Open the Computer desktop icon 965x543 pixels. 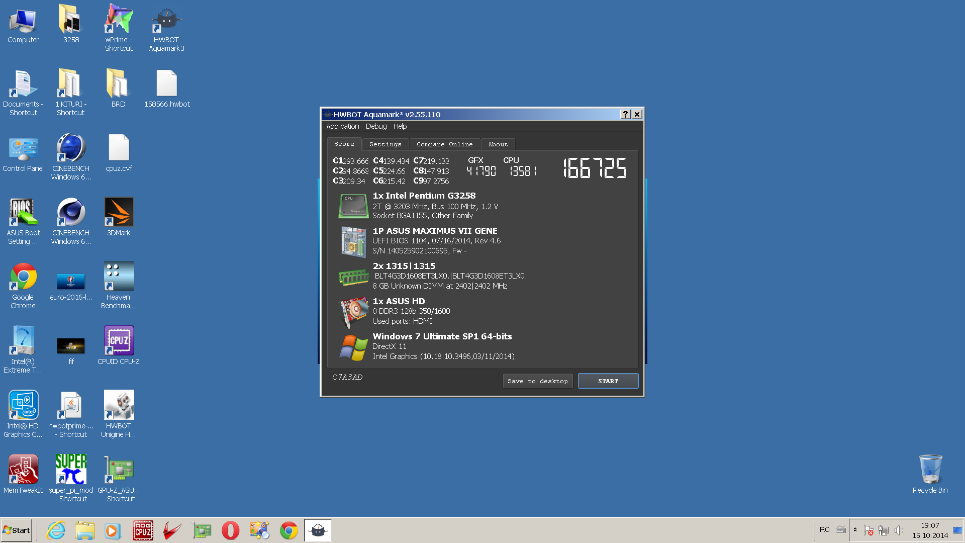[23, 24]
